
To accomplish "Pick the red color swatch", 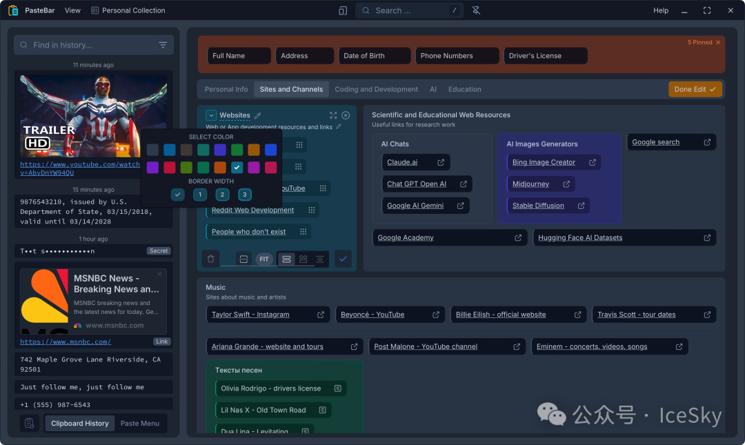I will (170, 167).
